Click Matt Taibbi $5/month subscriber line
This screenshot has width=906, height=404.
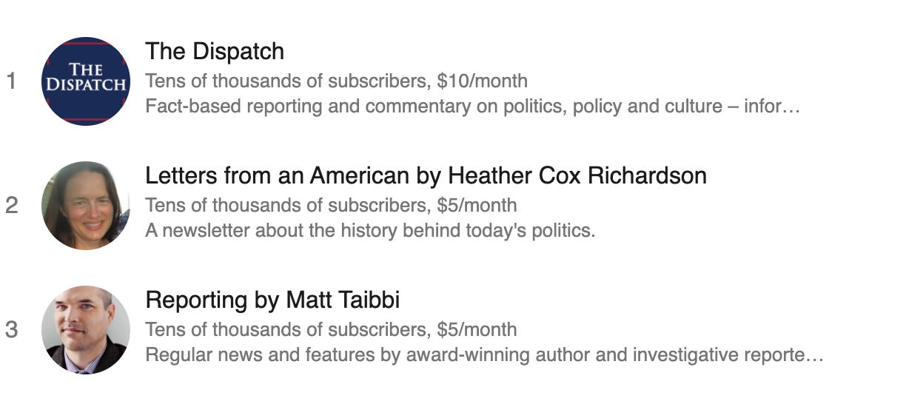click(331, 329)
